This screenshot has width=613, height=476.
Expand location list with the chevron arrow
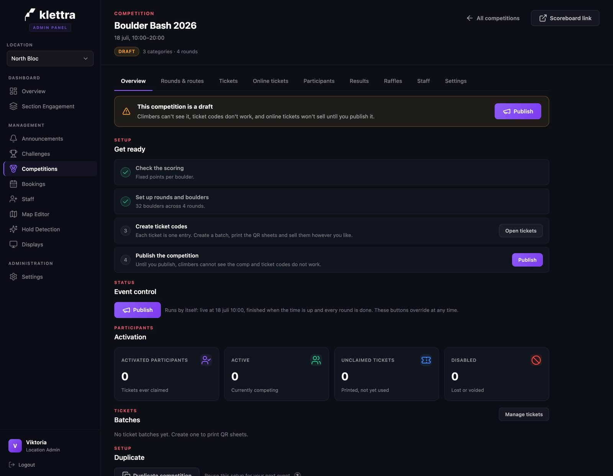[86, 58]
